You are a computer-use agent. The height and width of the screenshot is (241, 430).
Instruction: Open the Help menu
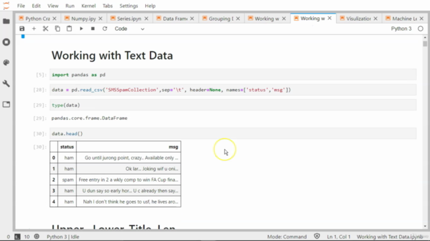(x=150, y=6)
